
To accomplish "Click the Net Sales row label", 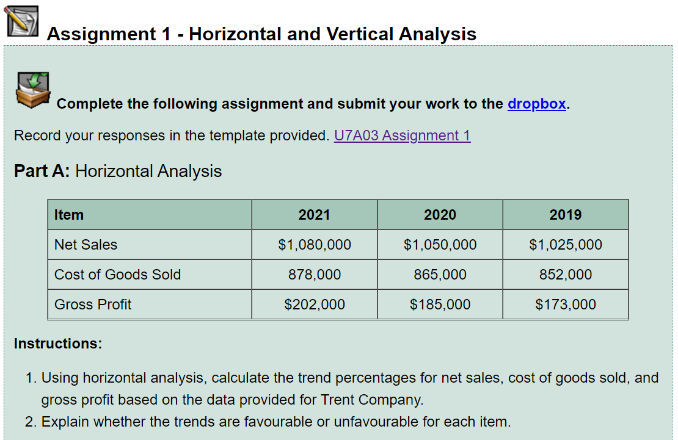I will tap(86, 245).
